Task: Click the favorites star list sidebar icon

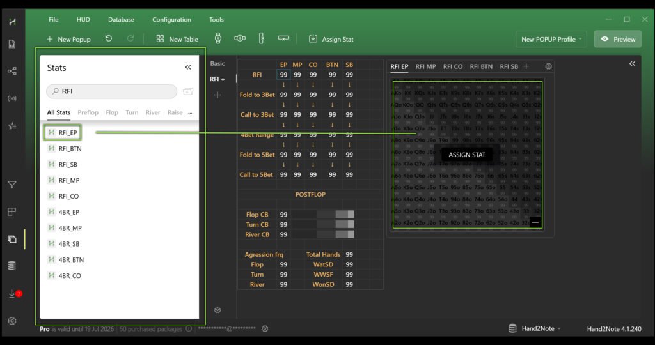Action: pyautogui.click(x=12, y=126)
